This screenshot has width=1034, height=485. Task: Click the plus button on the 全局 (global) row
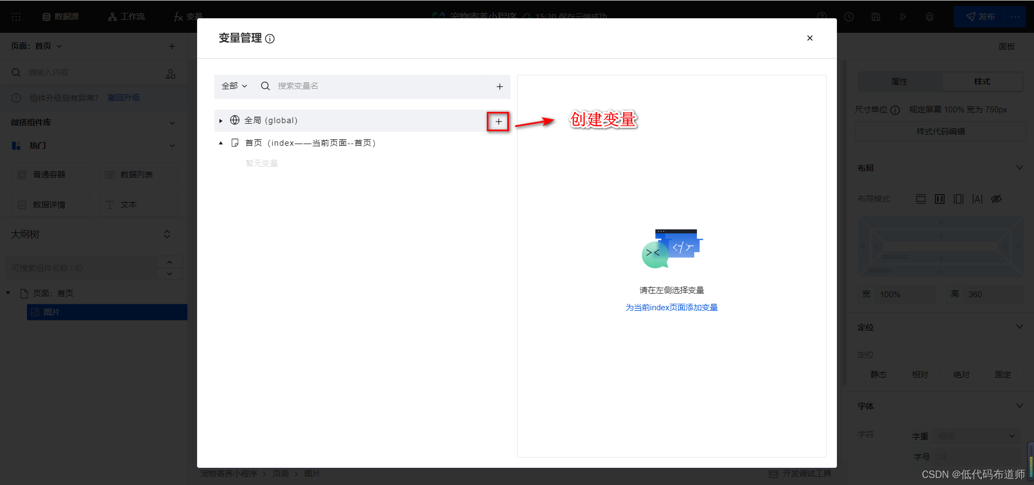(498, 122)
